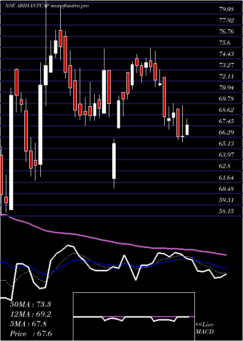The width and height of the screenshot is (243, 341).
Task: Click the 61.64 price axis label
Action: click(226, 178)
